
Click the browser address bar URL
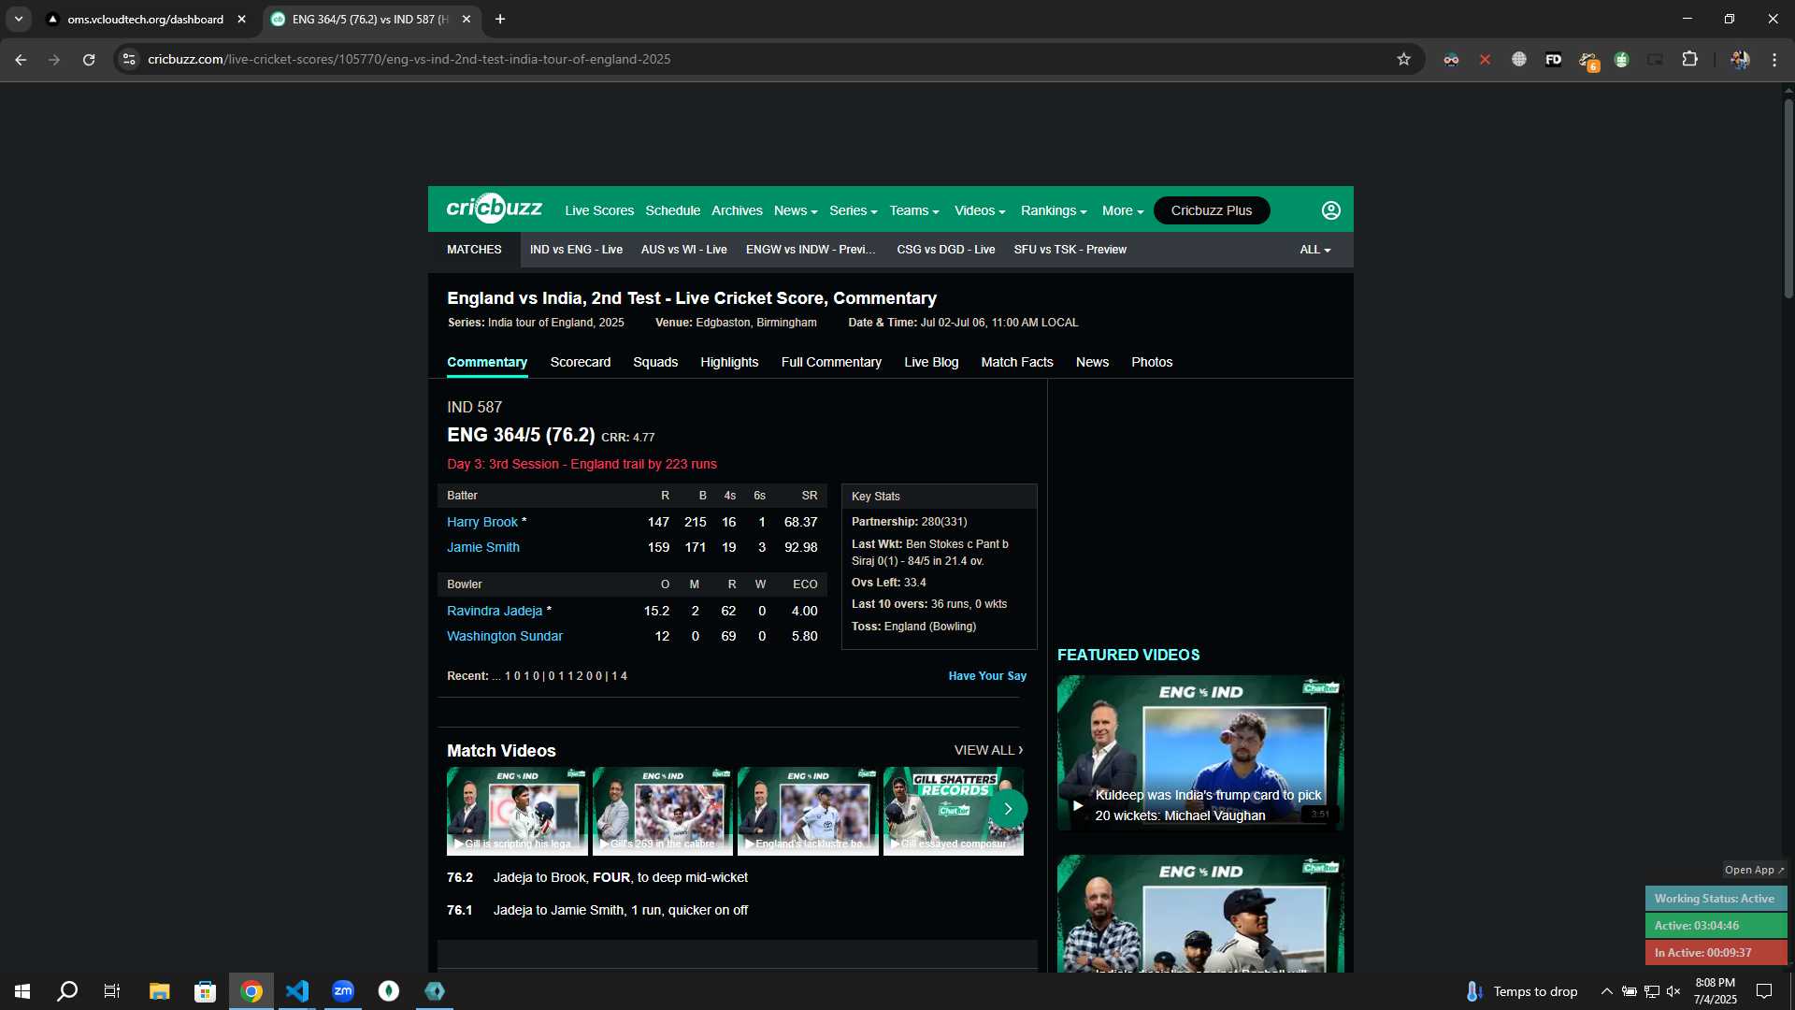[x=409, y=59]
